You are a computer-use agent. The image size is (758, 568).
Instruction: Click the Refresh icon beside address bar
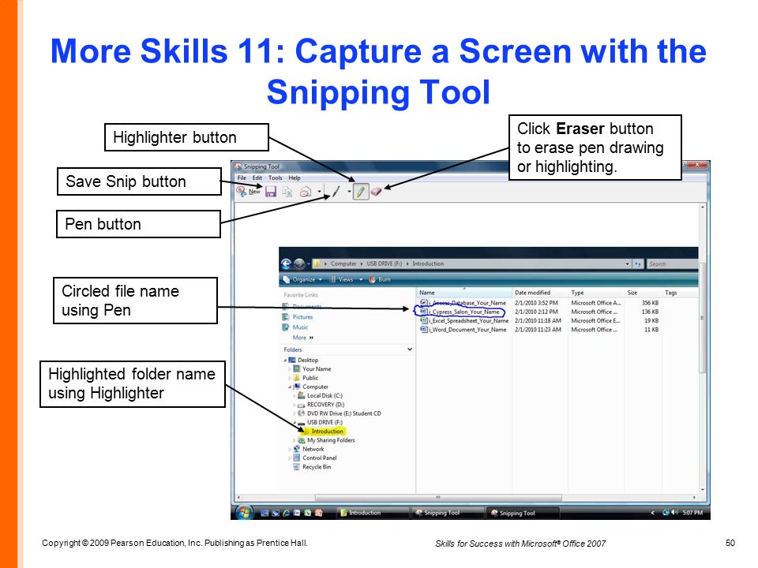coord(638,263)
